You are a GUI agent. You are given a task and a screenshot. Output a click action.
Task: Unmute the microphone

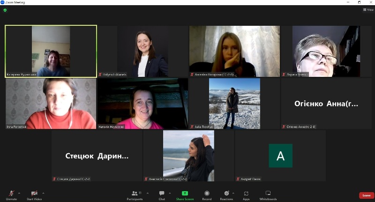coord(11,195)
